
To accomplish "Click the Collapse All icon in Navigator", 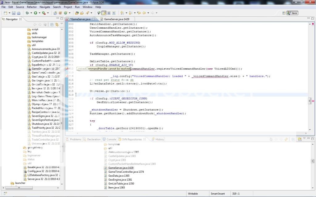I will point(52,24).
